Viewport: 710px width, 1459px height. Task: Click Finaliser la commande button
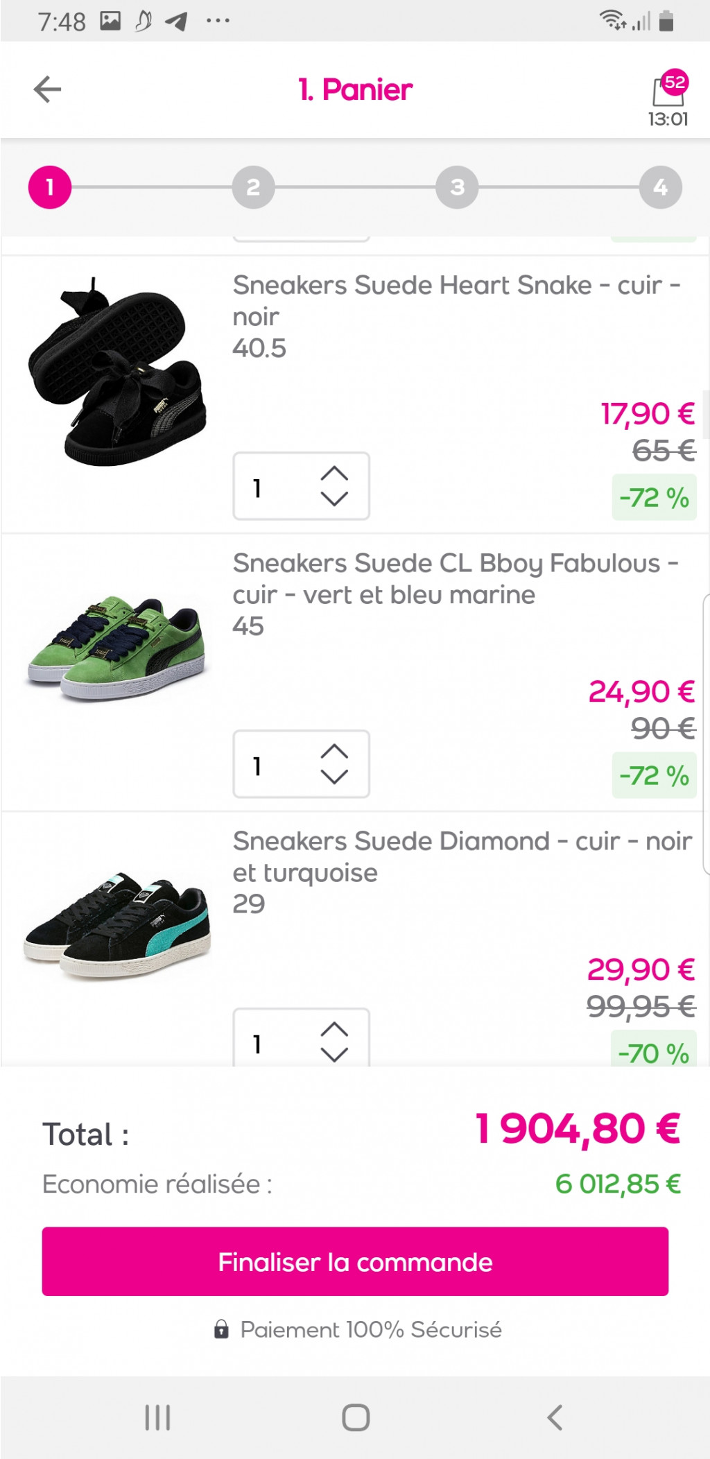(x=355, y=1261)
